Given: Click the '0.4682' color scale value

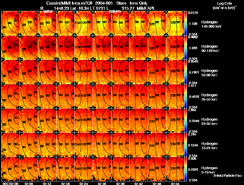Looking at the screenshot, I should (x=193, y=37).
